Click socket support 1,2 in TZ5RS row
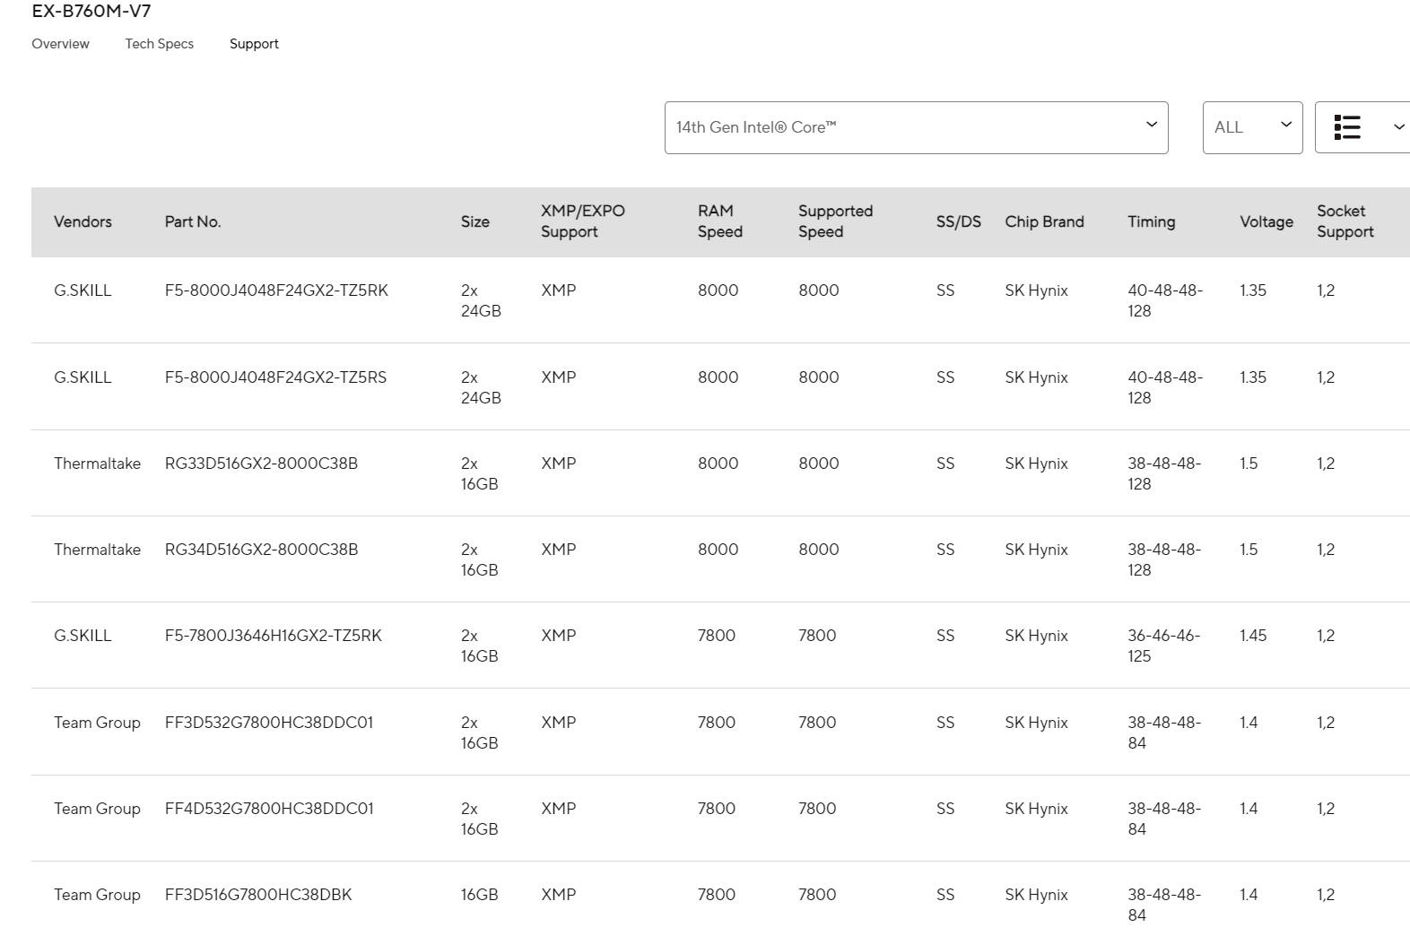 1326,377
